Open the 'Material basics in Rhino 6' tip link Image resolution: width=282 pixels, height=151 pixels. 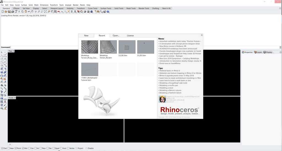pyautogui.click(x=170, y=71)
